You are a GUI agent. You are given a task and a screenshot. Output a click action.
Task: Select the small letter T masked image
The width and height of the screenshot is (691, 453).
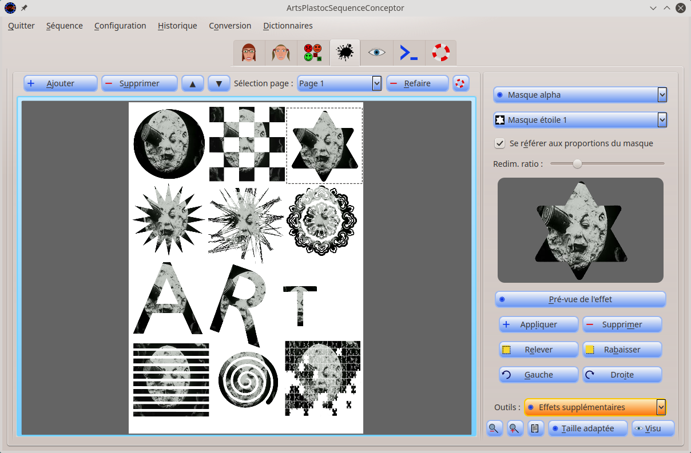[x=300, y=306]
